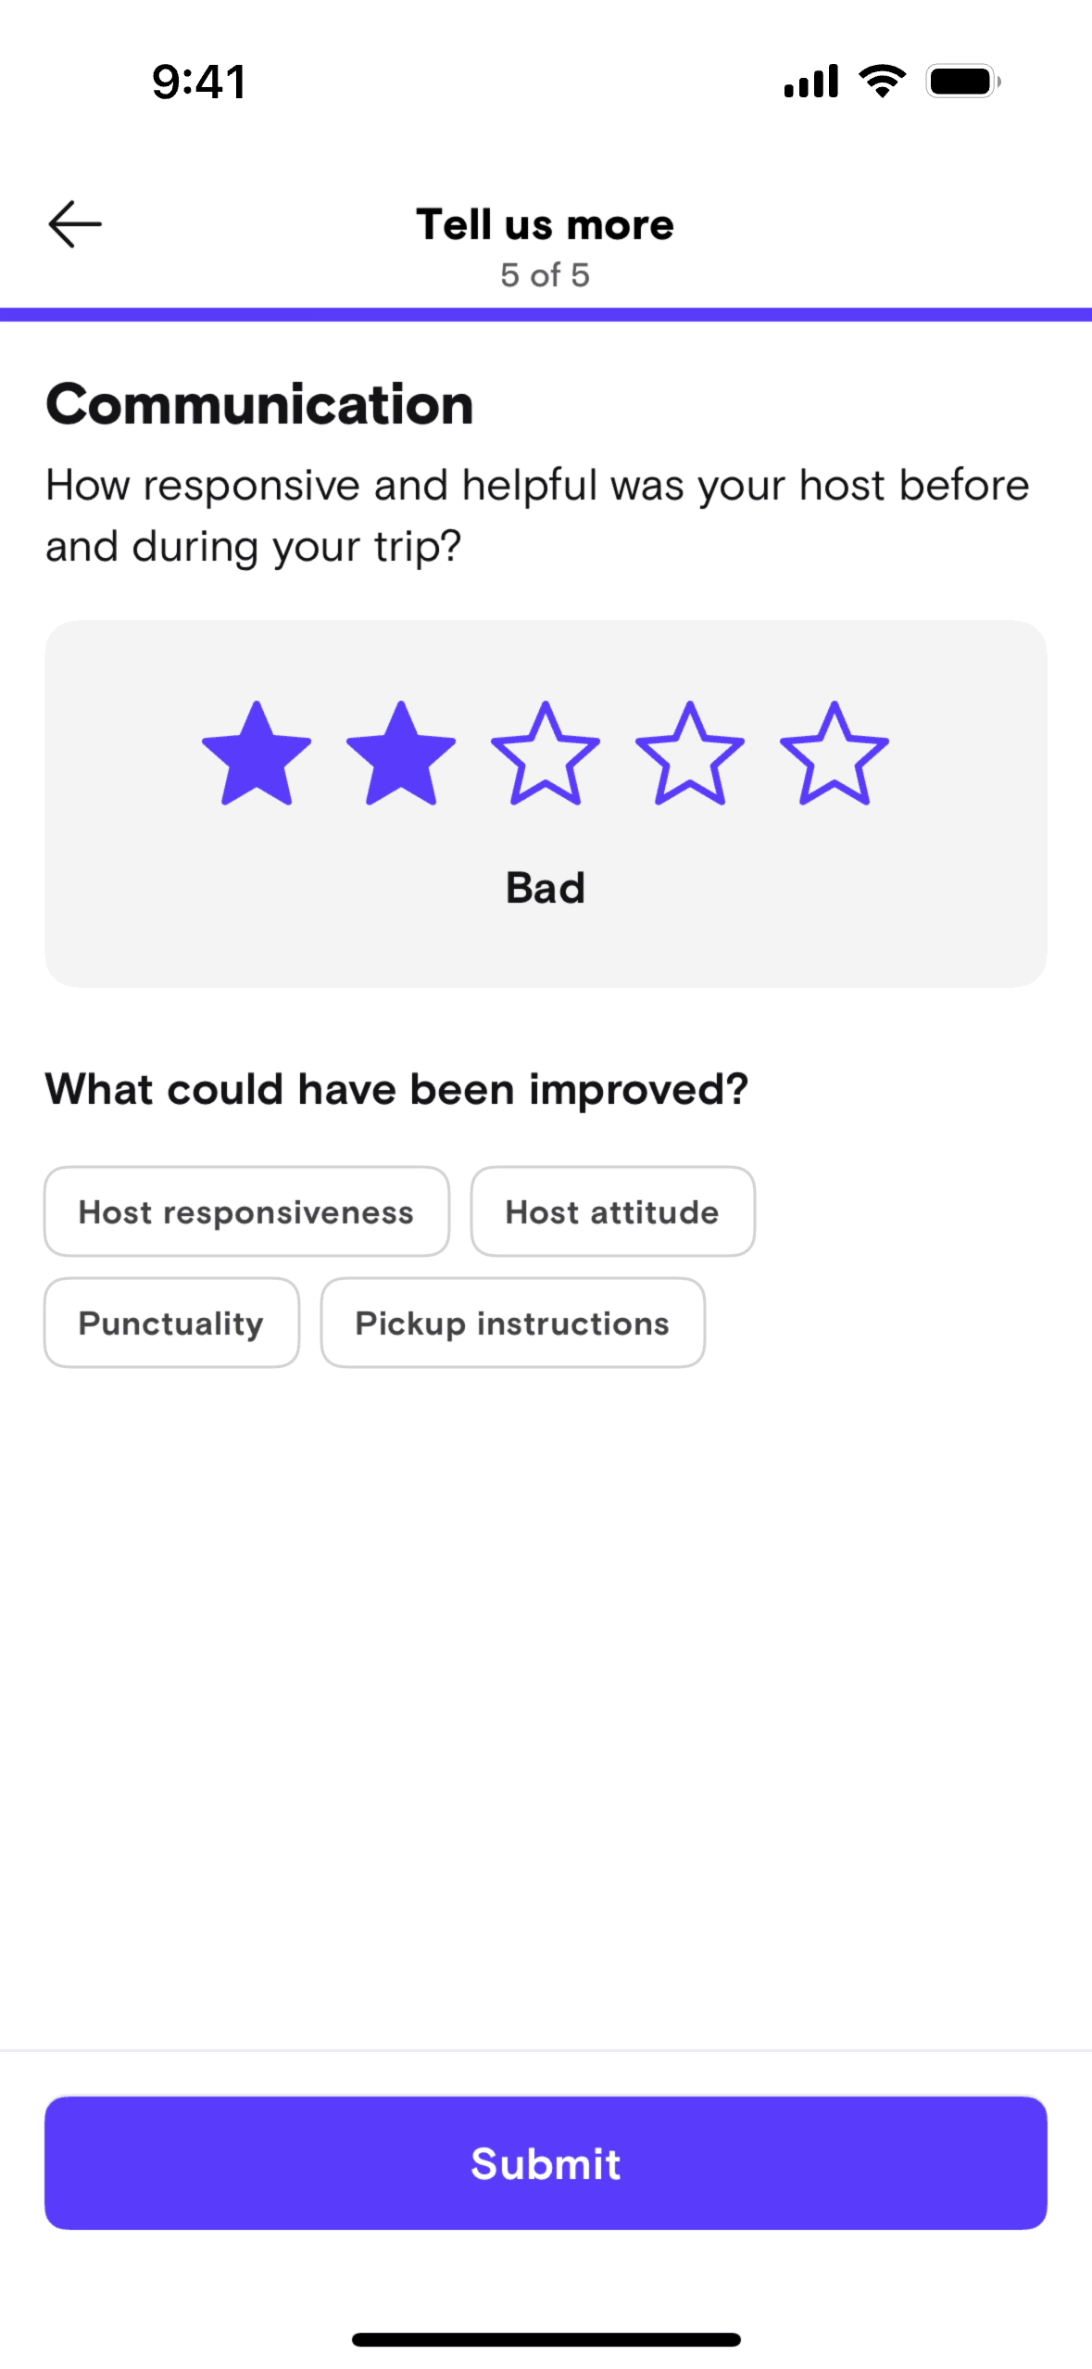This screenshot has height=2369, width=1092.
Task: Tap the Wi-Fi status icon
Action: (x=883, y=82)
